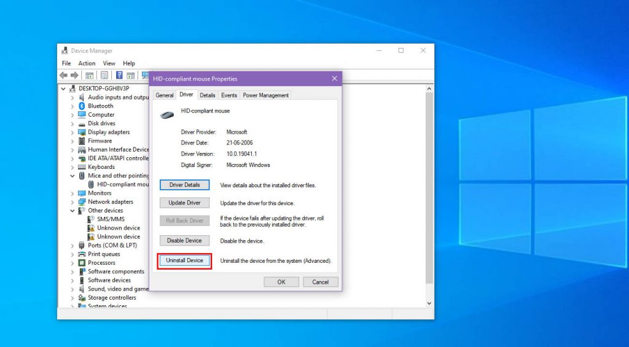Viewport: 629px width, 347px height.
Task: Click the Keyboards device icon
Action: pos(82,167)
